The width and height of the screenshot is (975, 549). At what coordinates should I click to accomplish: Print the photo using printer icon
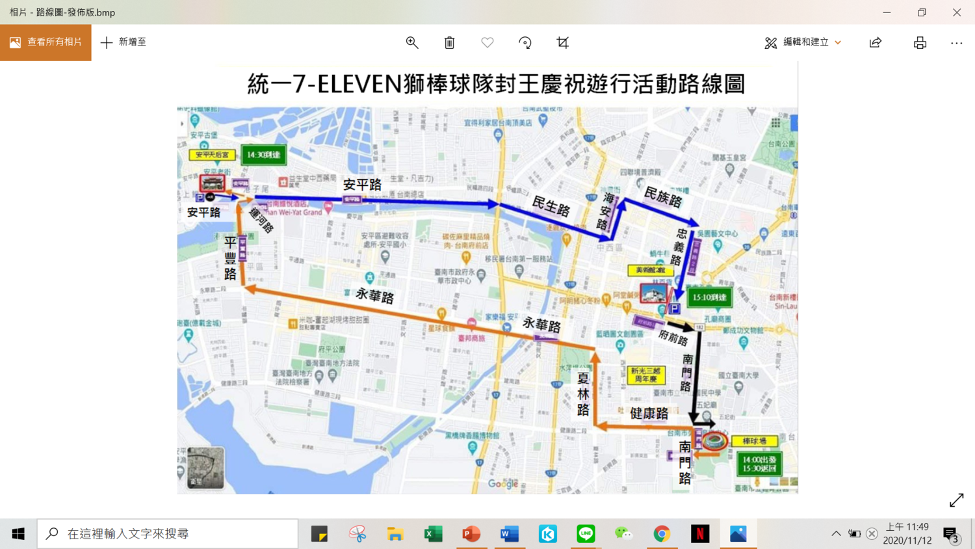pos(920,42)
